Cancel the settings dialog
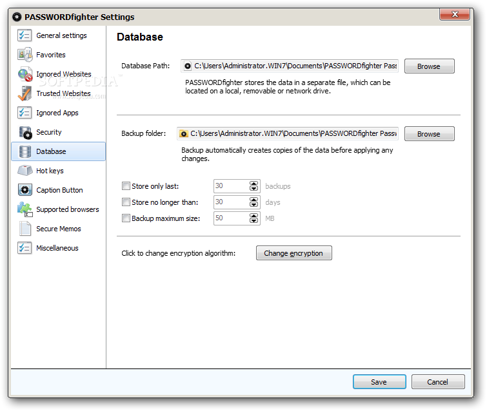This screenshot has height=411, width=487. pyautogui.click(x=438, y=382)
